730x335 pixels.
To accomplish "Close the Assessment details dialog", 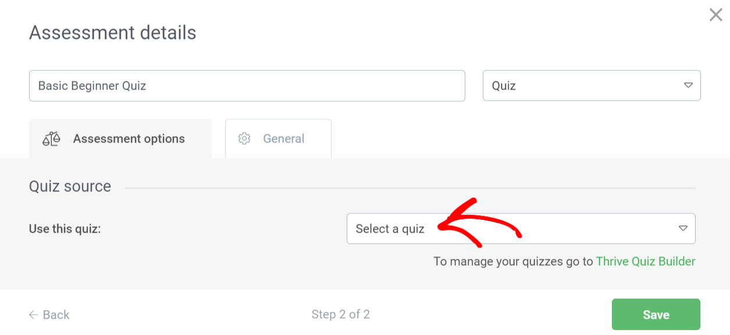I will click(715, 15).
